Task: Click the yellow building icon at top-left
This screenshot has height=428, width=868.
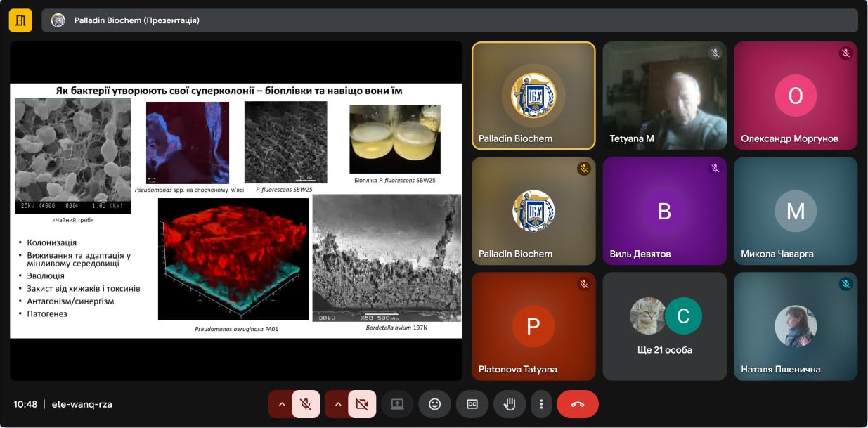Action: point(20,20)
